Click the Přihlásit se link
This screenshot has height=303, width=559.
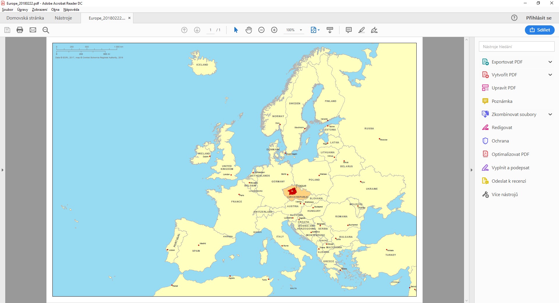click(538, 18)
